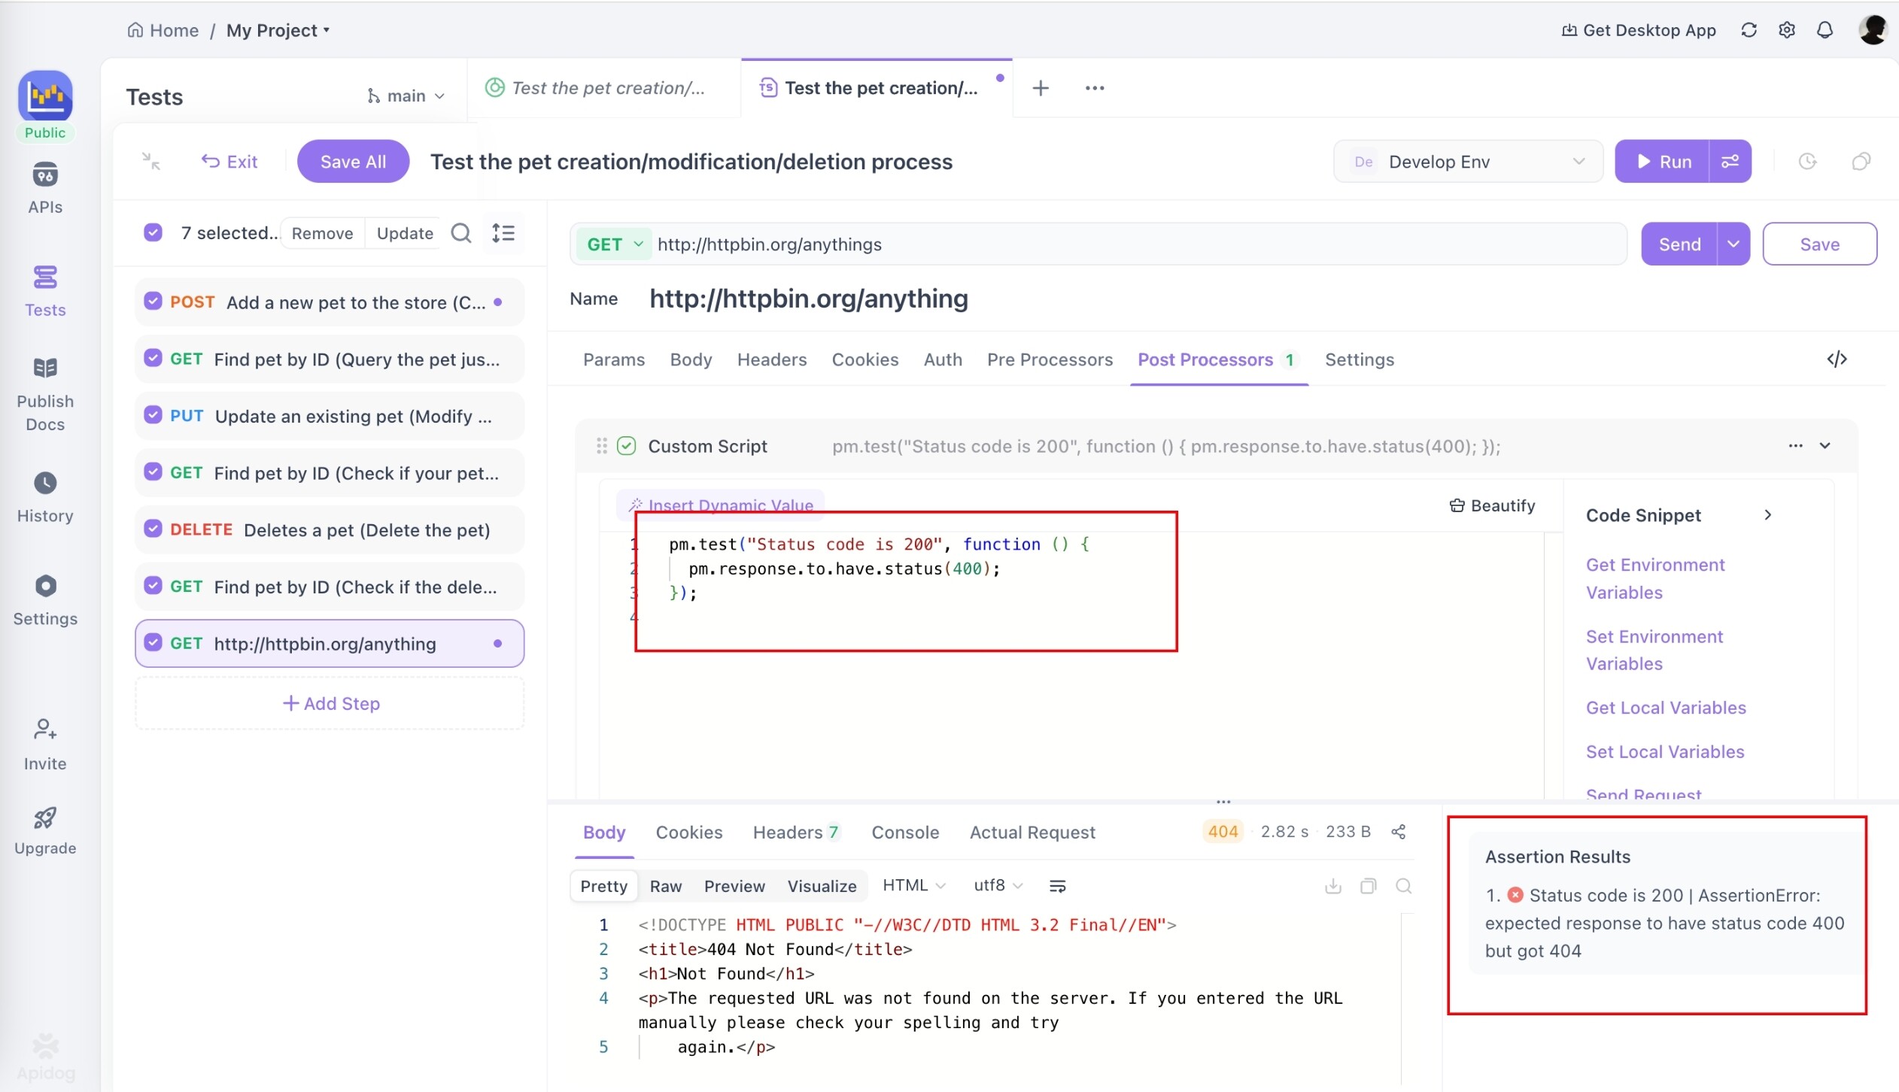Uncheck the DELETE Deletes a pet step

[153, 529]
